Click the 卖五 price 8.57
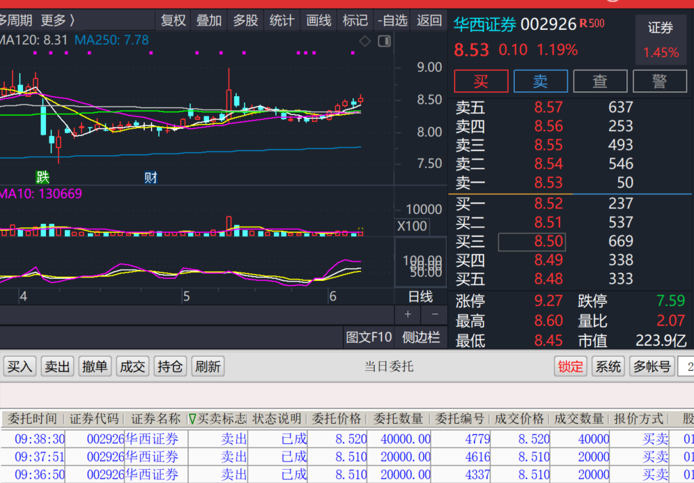Screen dimensions: 694x483 [x=548, y=107]
